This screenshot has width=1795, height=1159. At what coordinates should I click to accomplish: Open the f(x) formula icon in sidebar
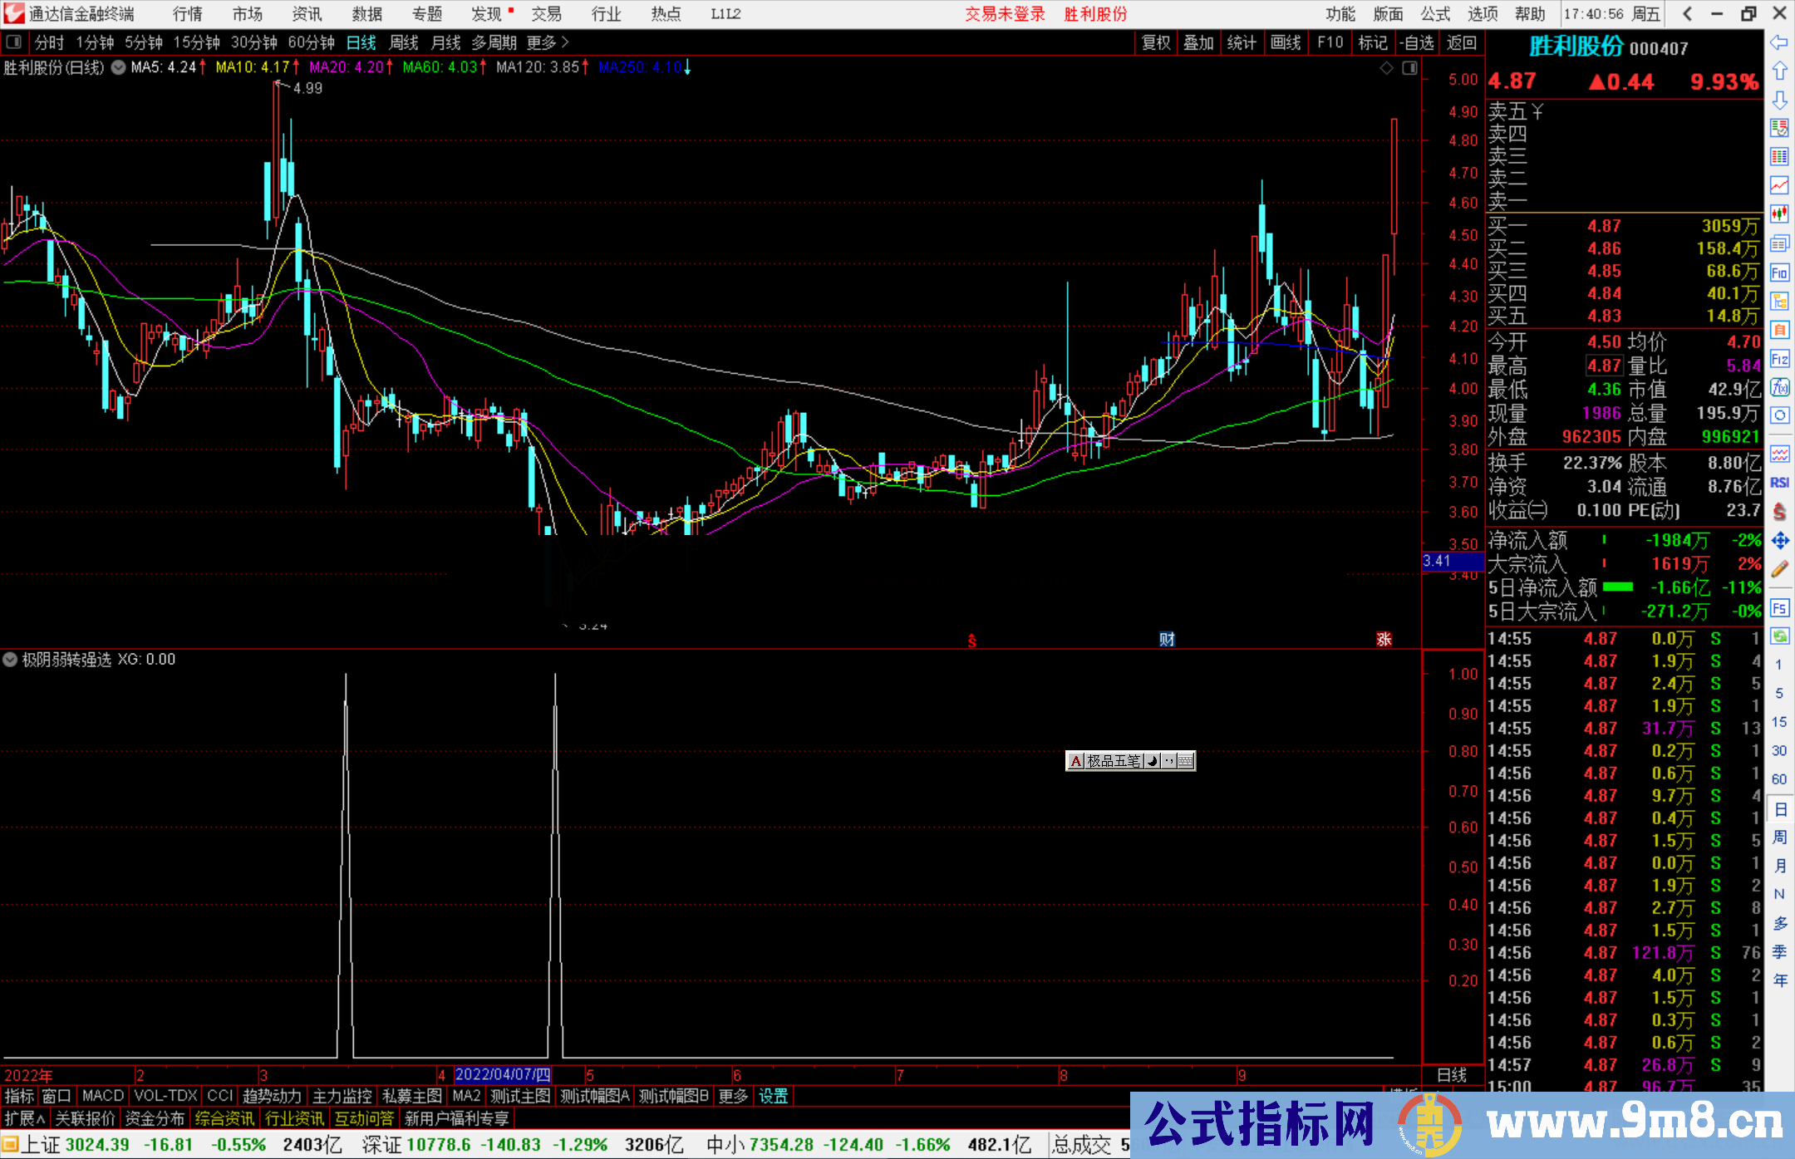click(1779, 387)
